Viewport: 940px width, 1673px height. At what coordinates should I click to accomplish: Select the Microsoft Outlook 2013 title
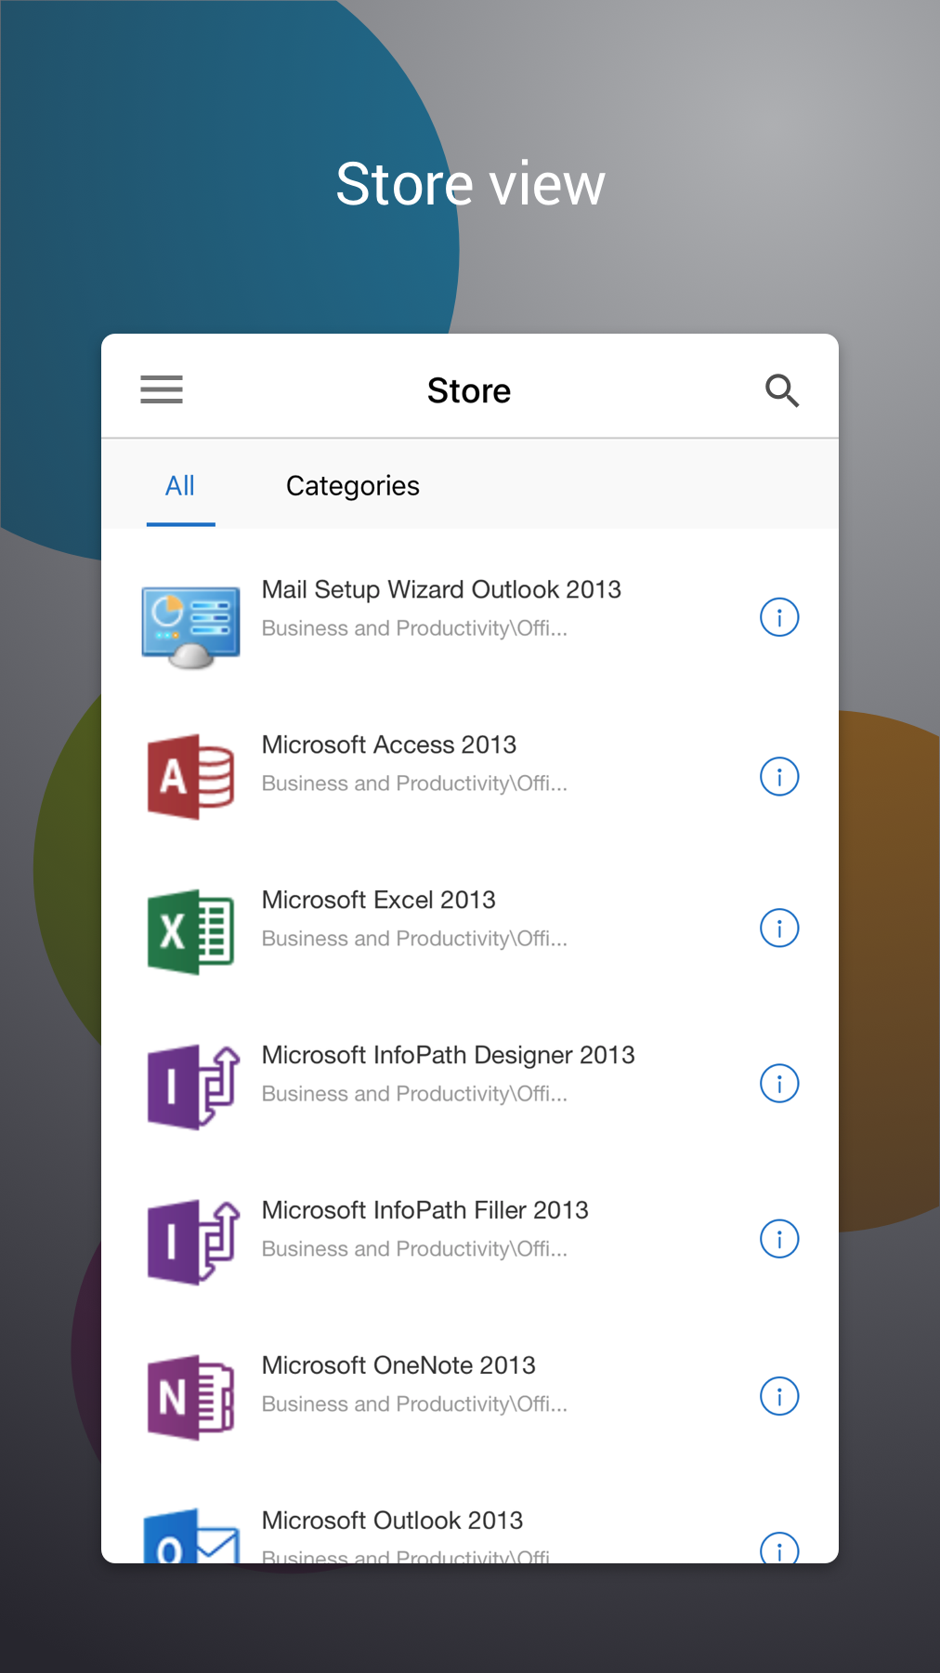(x=392, y=1521)
